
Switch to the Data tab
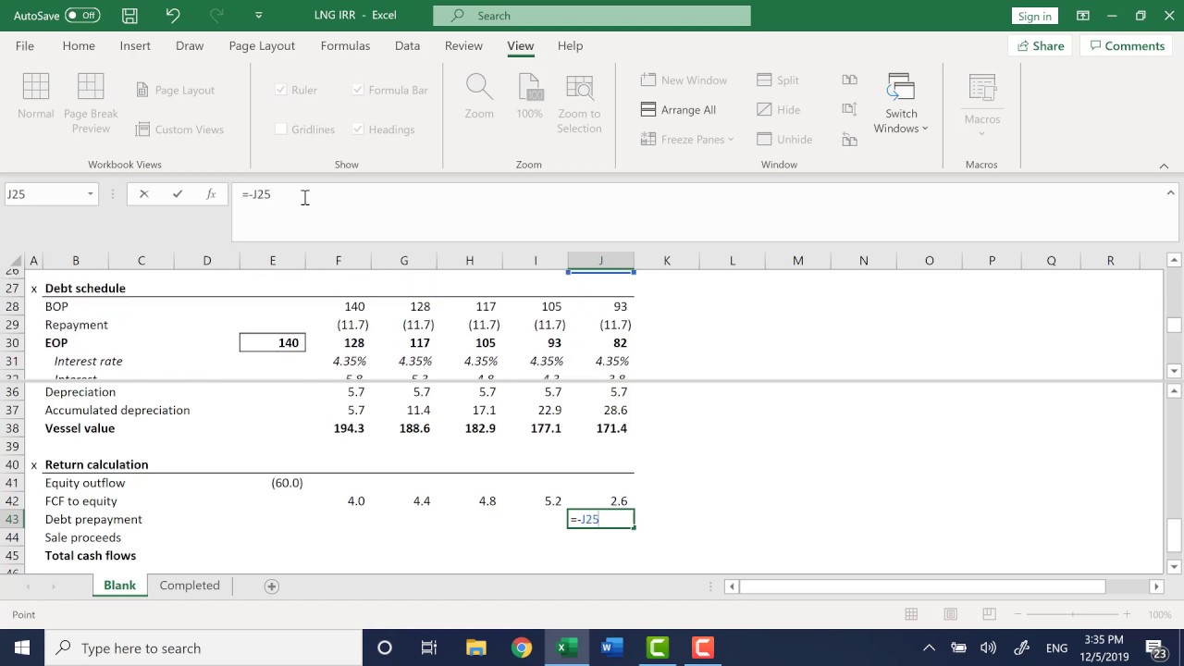pyautogui.click(x=407, y=45)
